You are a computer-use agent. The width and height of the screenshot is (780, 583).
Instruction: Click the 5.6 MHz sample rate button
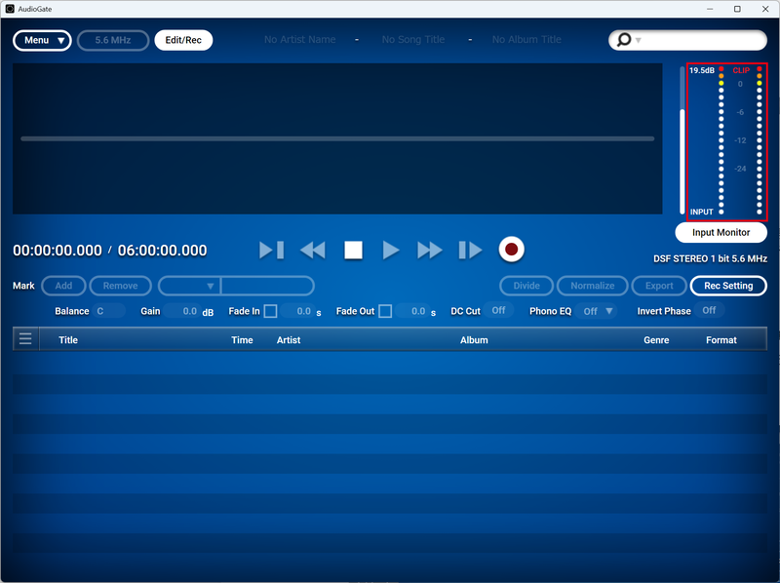(x=113, y=40)
